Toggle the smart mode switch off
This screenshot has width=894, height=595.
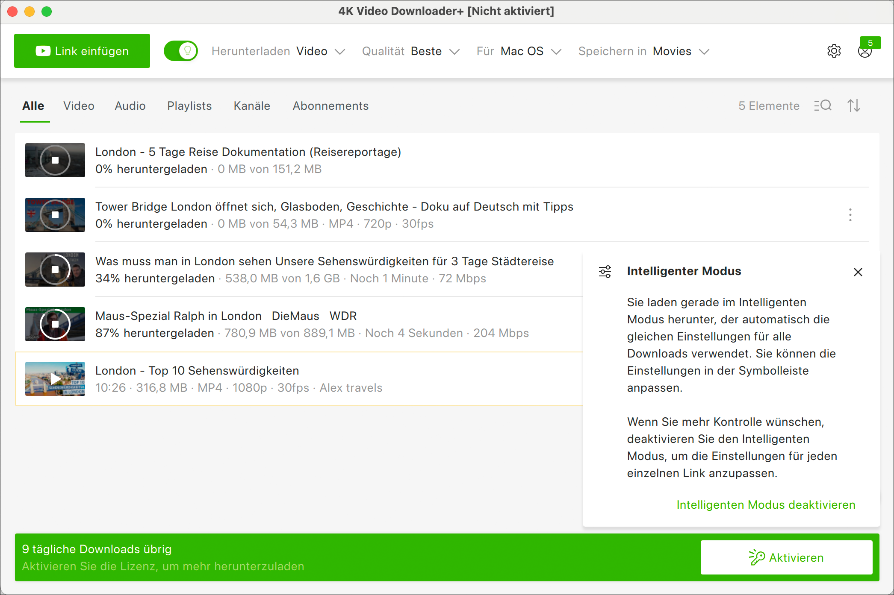(x=181, y=51)
